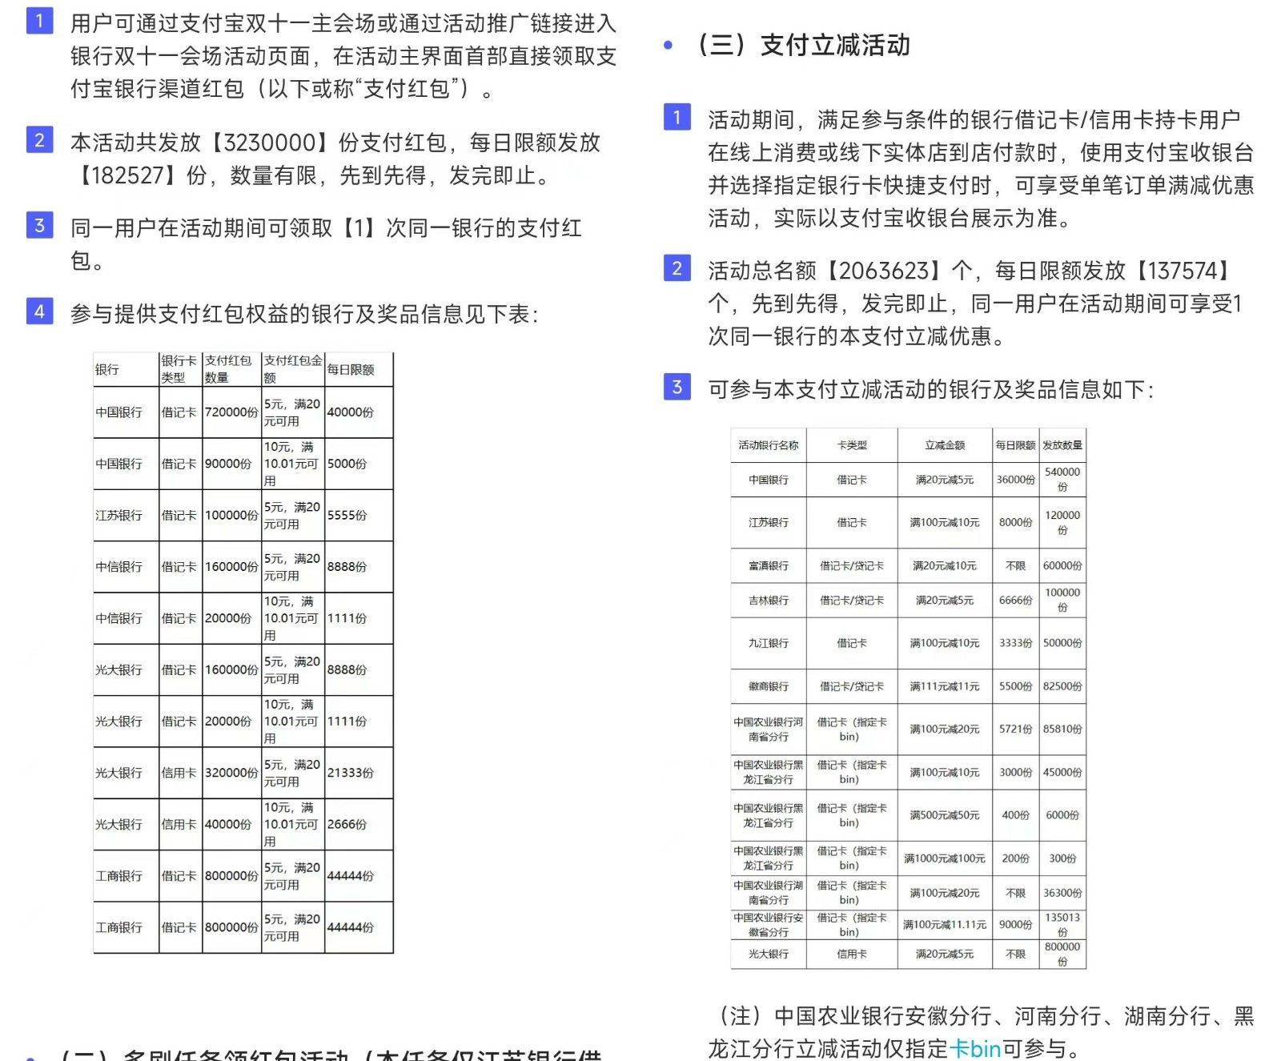This screenshot has width=1281, height=1061.
Task: Click number 2 badge beside 活动总名额
Action: [677, 267]
